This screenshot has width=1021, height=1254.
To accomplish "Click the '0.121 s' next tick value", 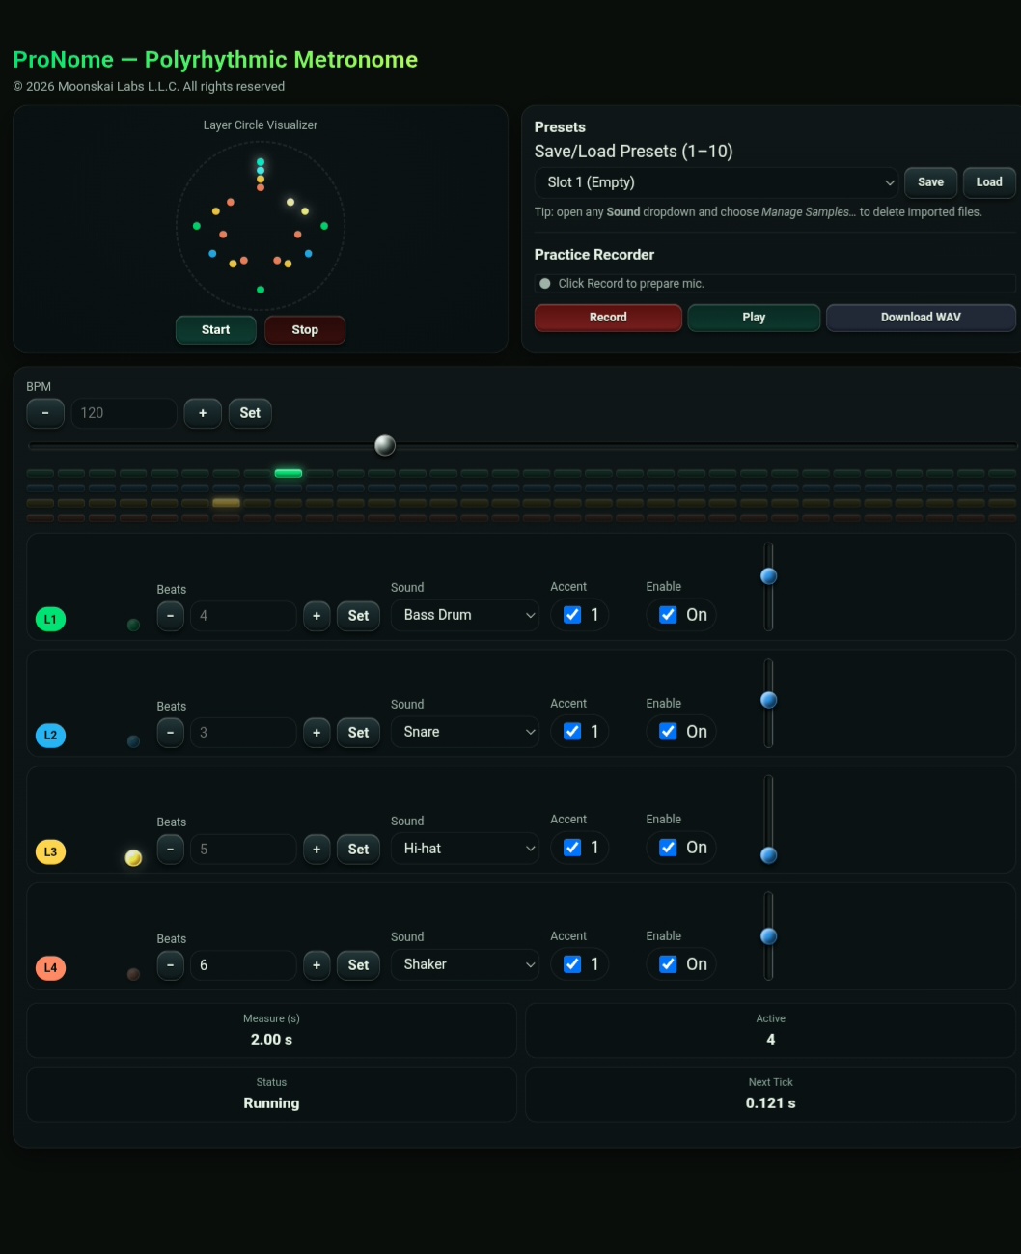I will [x=770, y=1103].
